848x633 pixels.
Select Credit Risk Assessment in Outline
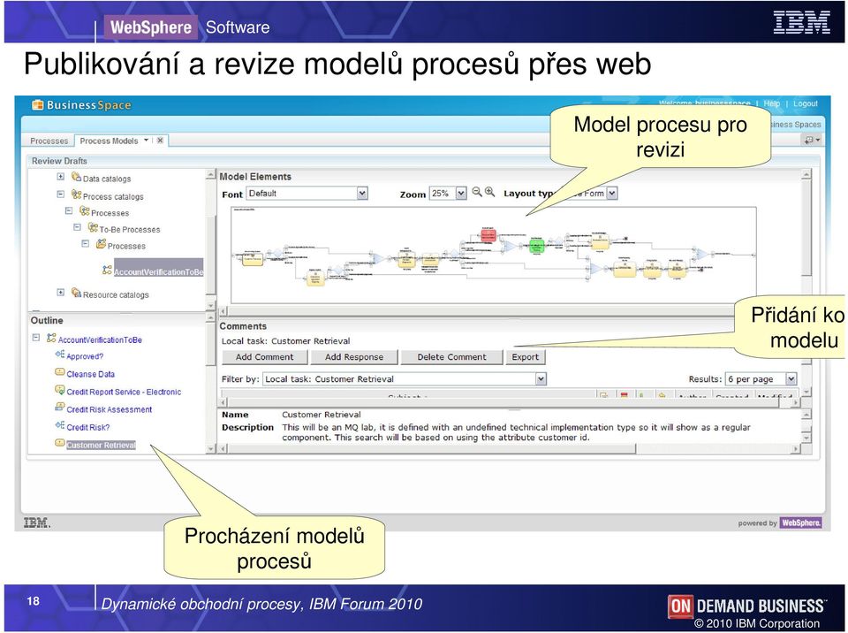(110, 410)
